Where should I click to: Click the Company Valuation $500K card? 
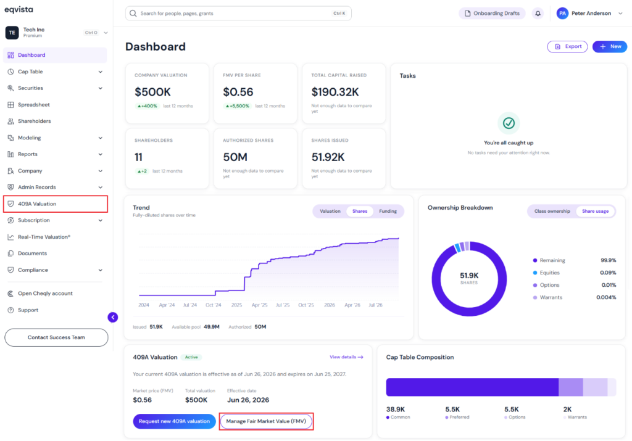coord(167,93)
